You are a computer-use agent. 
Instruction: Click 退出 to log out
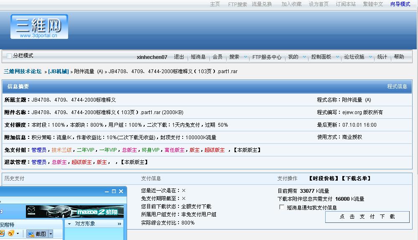point(179,57)
